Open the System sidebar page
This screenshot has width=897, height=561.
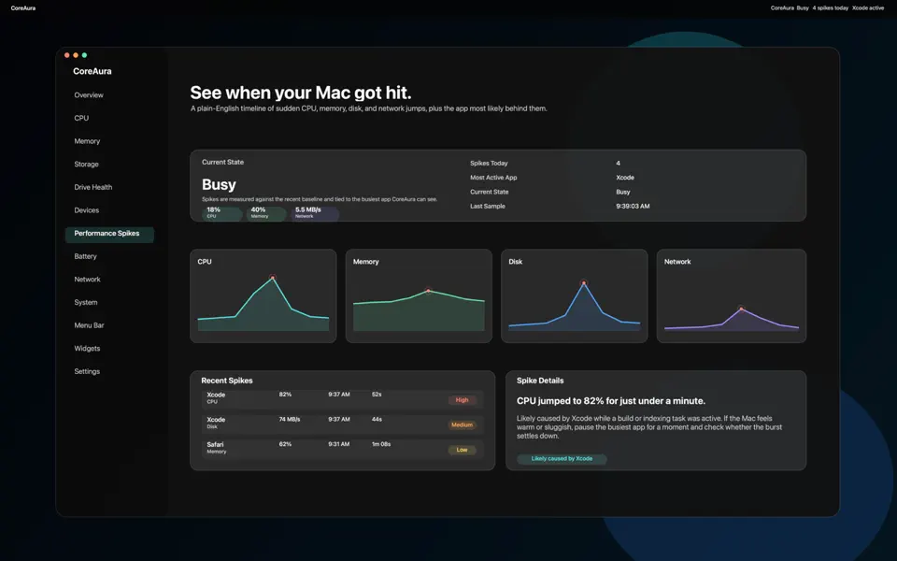coord(86,302)
